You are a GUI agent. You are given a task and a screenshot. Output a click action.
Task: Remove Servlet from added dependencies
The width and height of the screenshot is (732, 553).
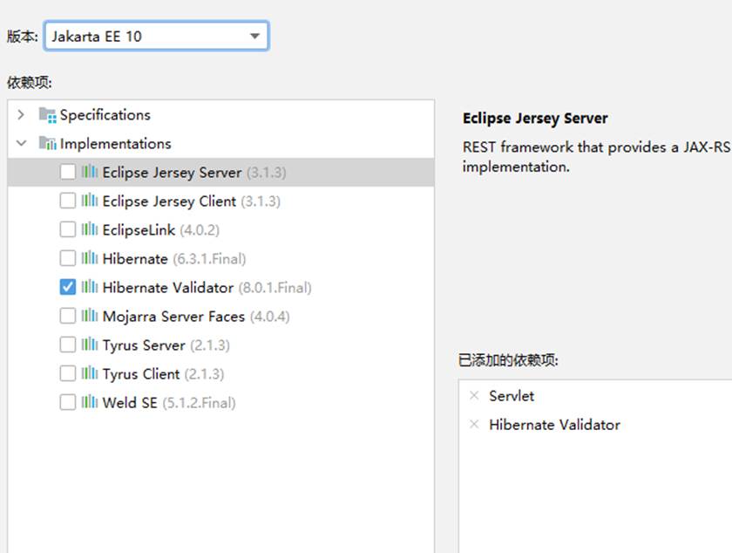point(474,395)
